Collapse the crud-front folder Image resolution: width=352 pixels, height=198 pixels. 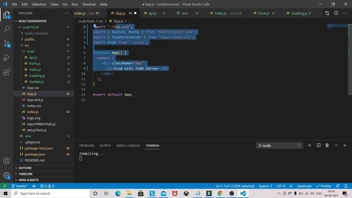(44, 27)
